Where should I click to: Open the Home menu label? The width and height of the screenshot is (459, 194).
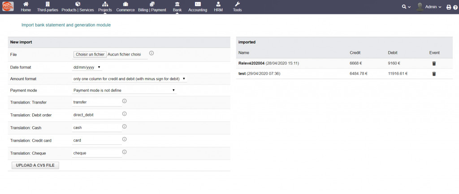[26, 10]
